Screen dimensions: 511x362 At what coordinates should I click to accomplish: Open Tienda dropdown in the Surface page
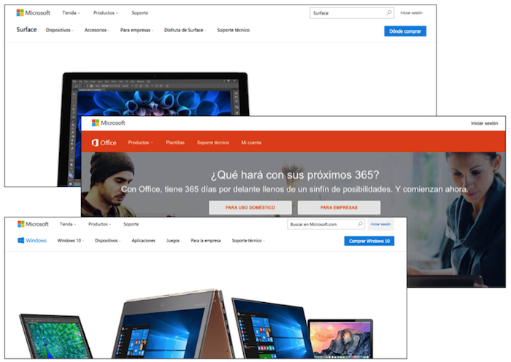(x=71, y=12)
